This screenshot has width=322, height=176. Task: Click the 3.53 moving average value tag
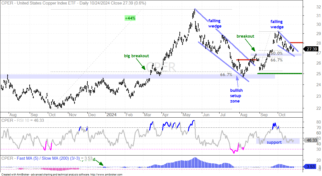tap(311, 167)
